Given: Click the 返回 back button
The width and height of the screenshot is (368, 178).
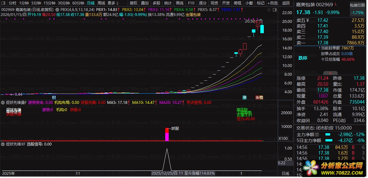Looking at the screenshot, I should coord(286,3).
